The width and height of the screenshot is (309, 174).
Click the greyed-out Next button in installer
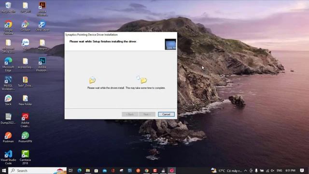click(x=147, y=114)
